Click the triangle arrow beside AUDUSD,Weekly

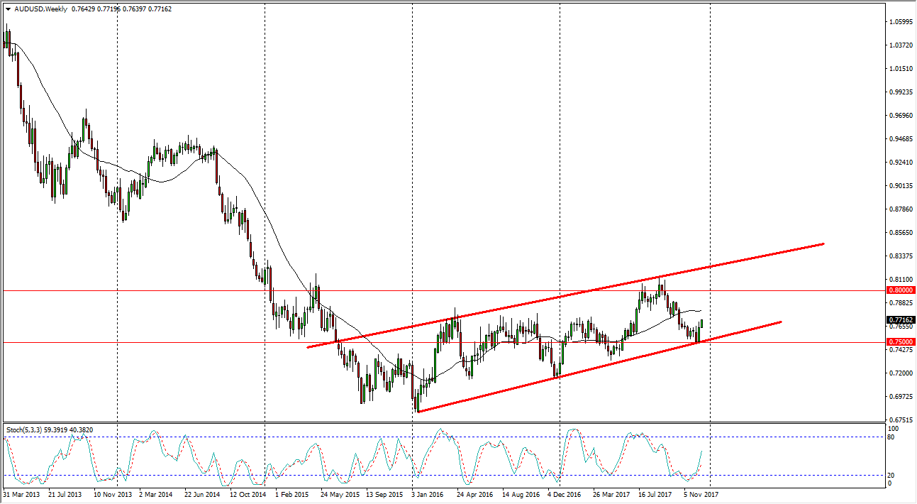(7, 9)
